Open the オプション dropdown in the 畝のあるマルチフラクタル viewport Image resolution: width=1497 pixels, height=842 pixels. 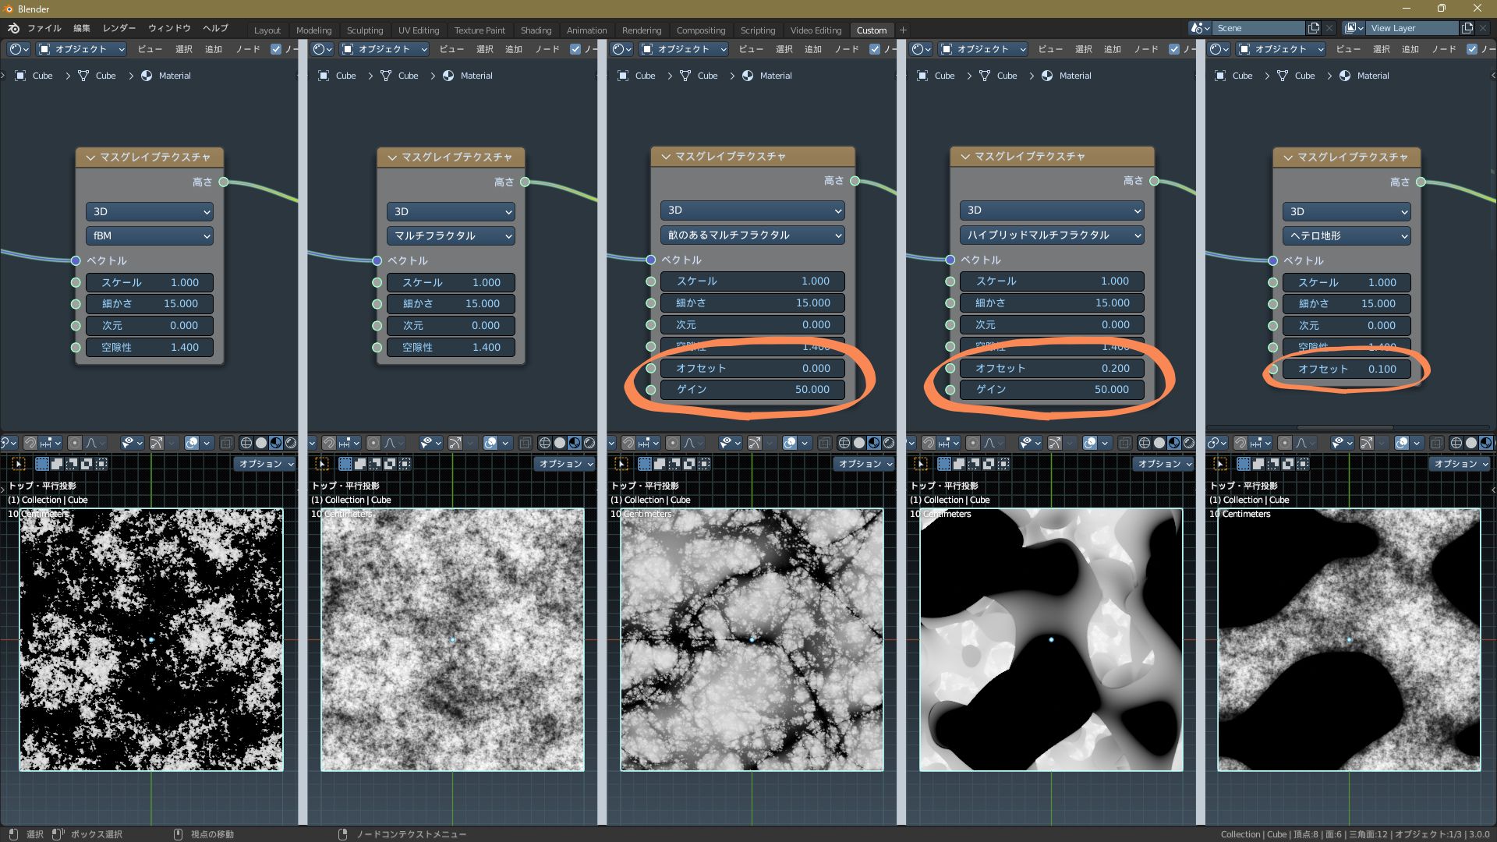click(x=865, y=464)
